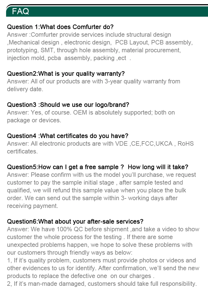
Task: Click the "How long will it take?" text
Action: pyautogui.click(x=158, y=167)
